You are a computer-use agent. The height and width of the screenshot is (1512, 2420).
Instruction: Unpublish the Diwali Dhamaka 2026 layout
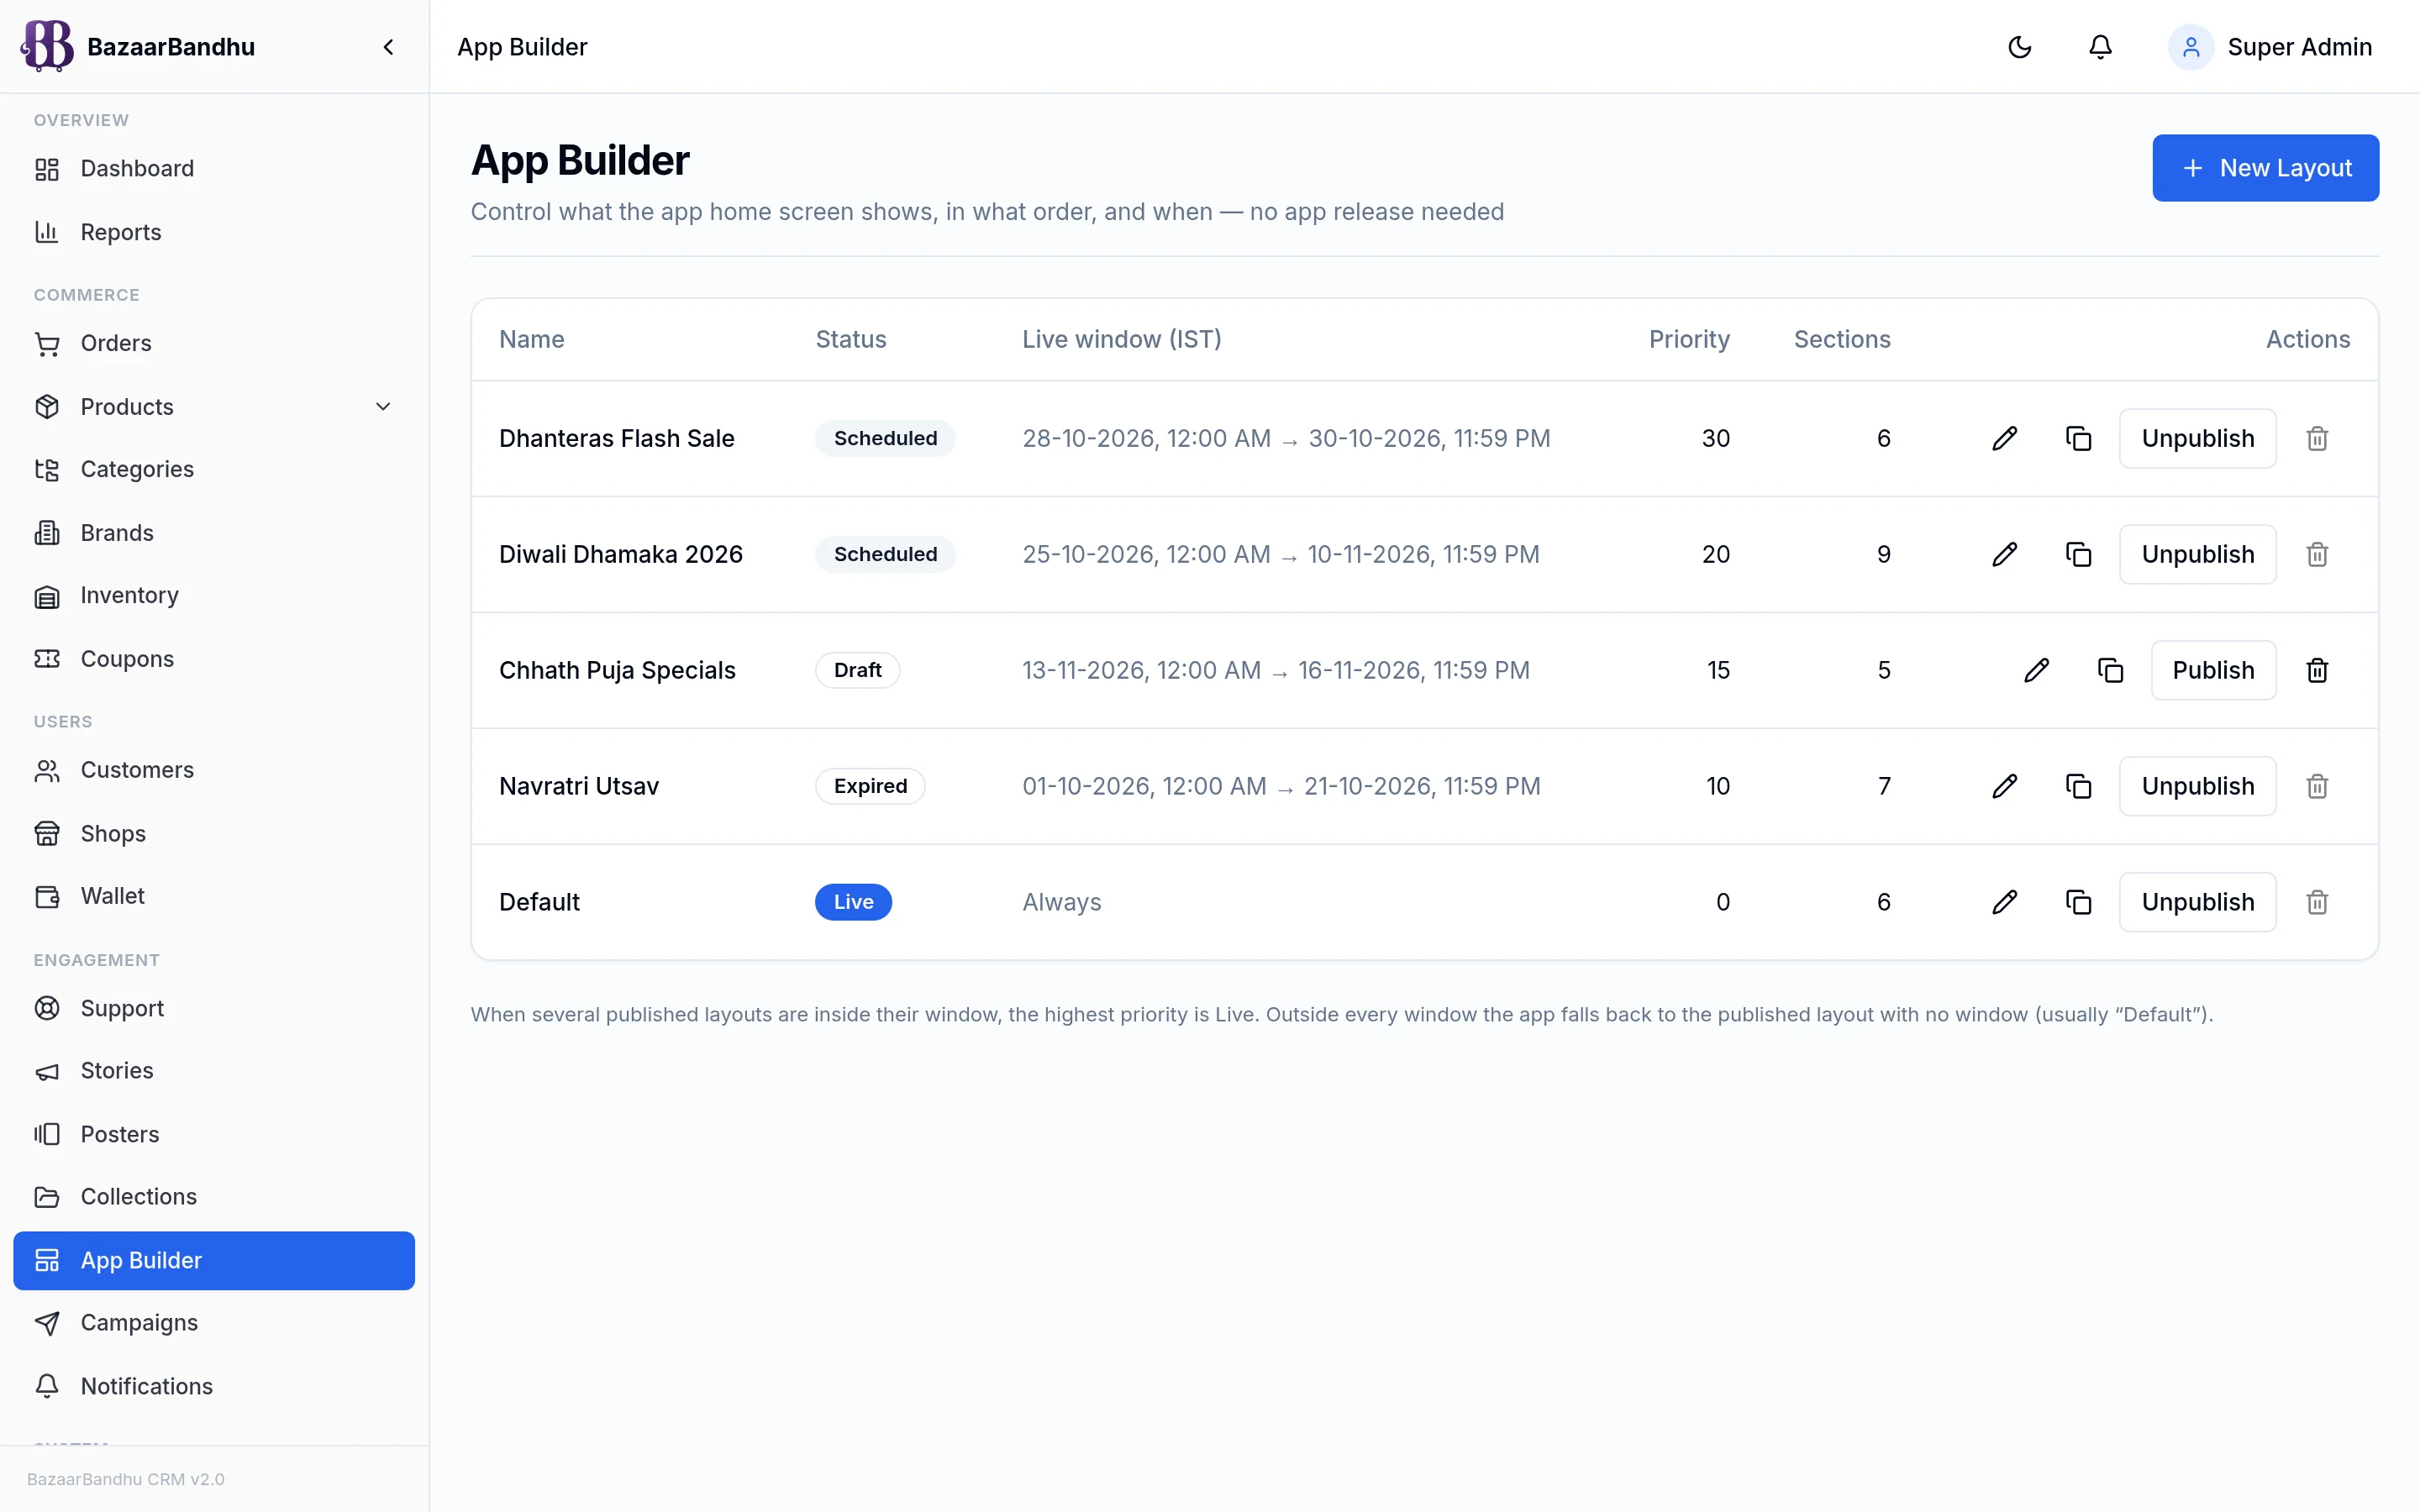pyautogui.click(x=2197, y=554)
